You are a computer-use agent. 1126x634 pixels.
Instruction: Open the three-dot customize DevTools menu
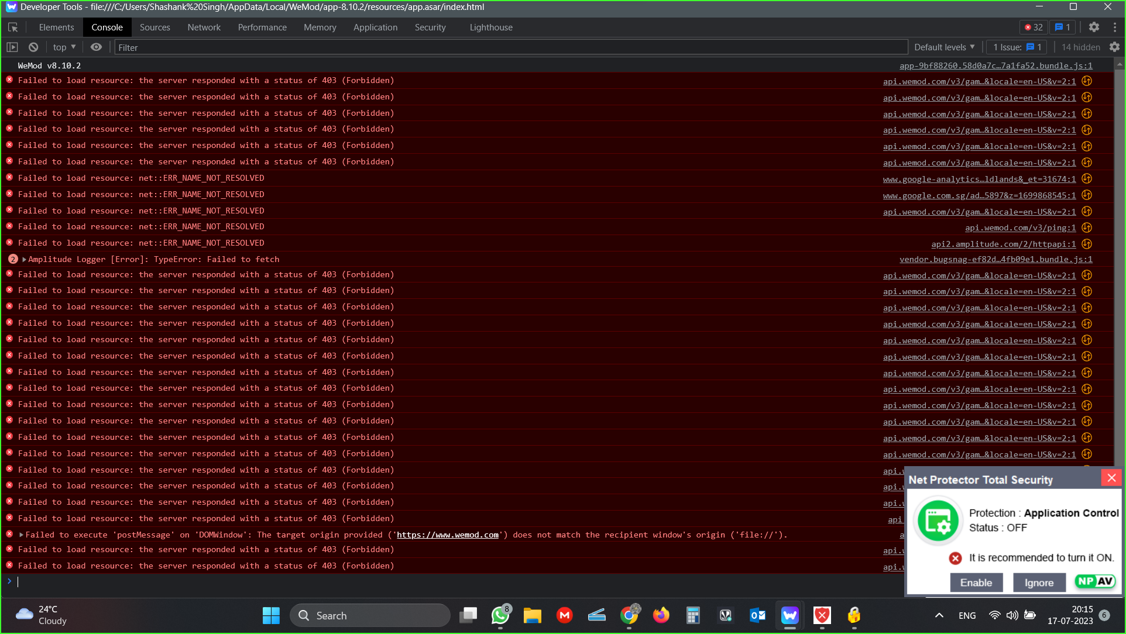click(1114, 27)
